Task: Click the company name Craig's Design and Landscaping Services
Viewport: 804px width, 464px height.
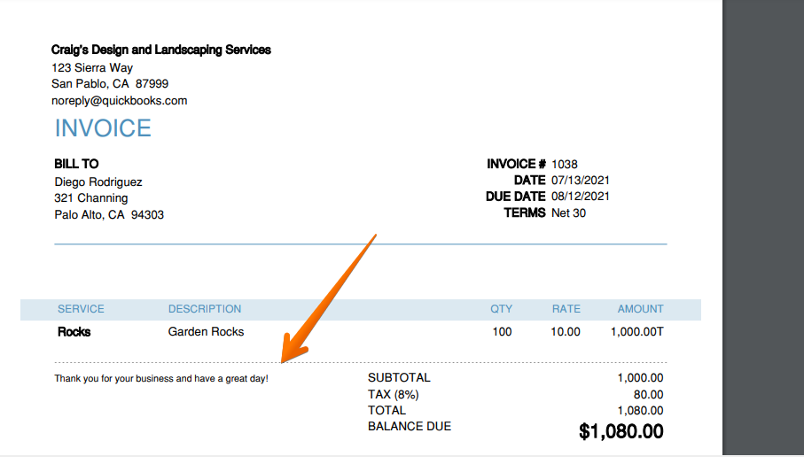Action: coord(161,50)
